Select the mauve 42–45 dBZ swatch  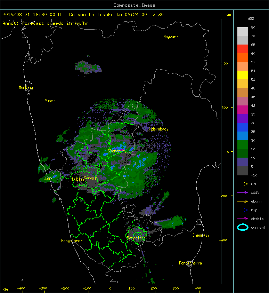tap(243, 101)
